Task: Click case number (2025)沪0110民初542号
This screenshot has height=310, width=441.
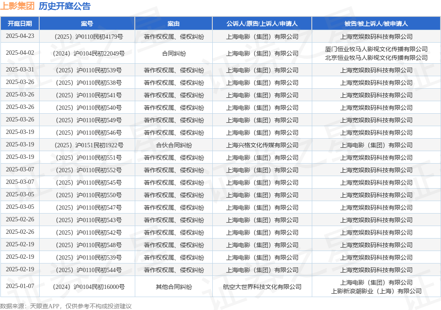Action: click(89, 232)
